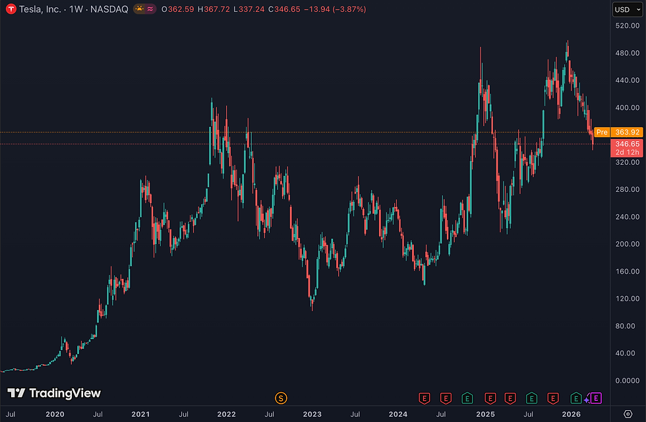The width and height of the screenshot is (646, 422).
Task: Click green earnings marker nearest the 2026 label
Action: pos(576,398)
